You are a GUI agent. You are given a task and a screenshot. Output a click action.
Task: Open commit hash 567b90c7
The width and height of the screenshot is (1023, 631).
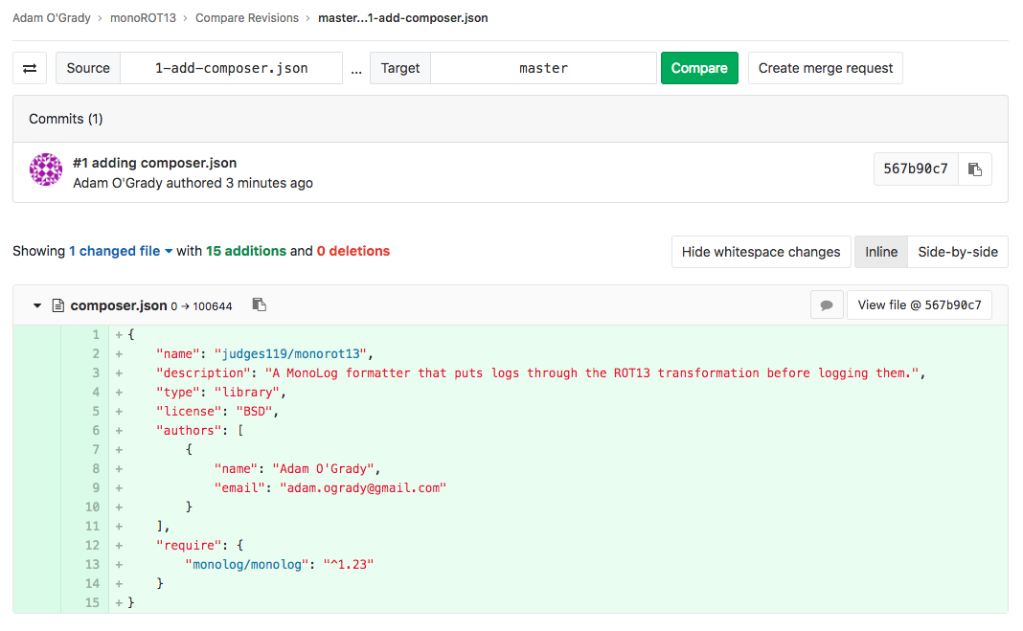tap(916, 169)
